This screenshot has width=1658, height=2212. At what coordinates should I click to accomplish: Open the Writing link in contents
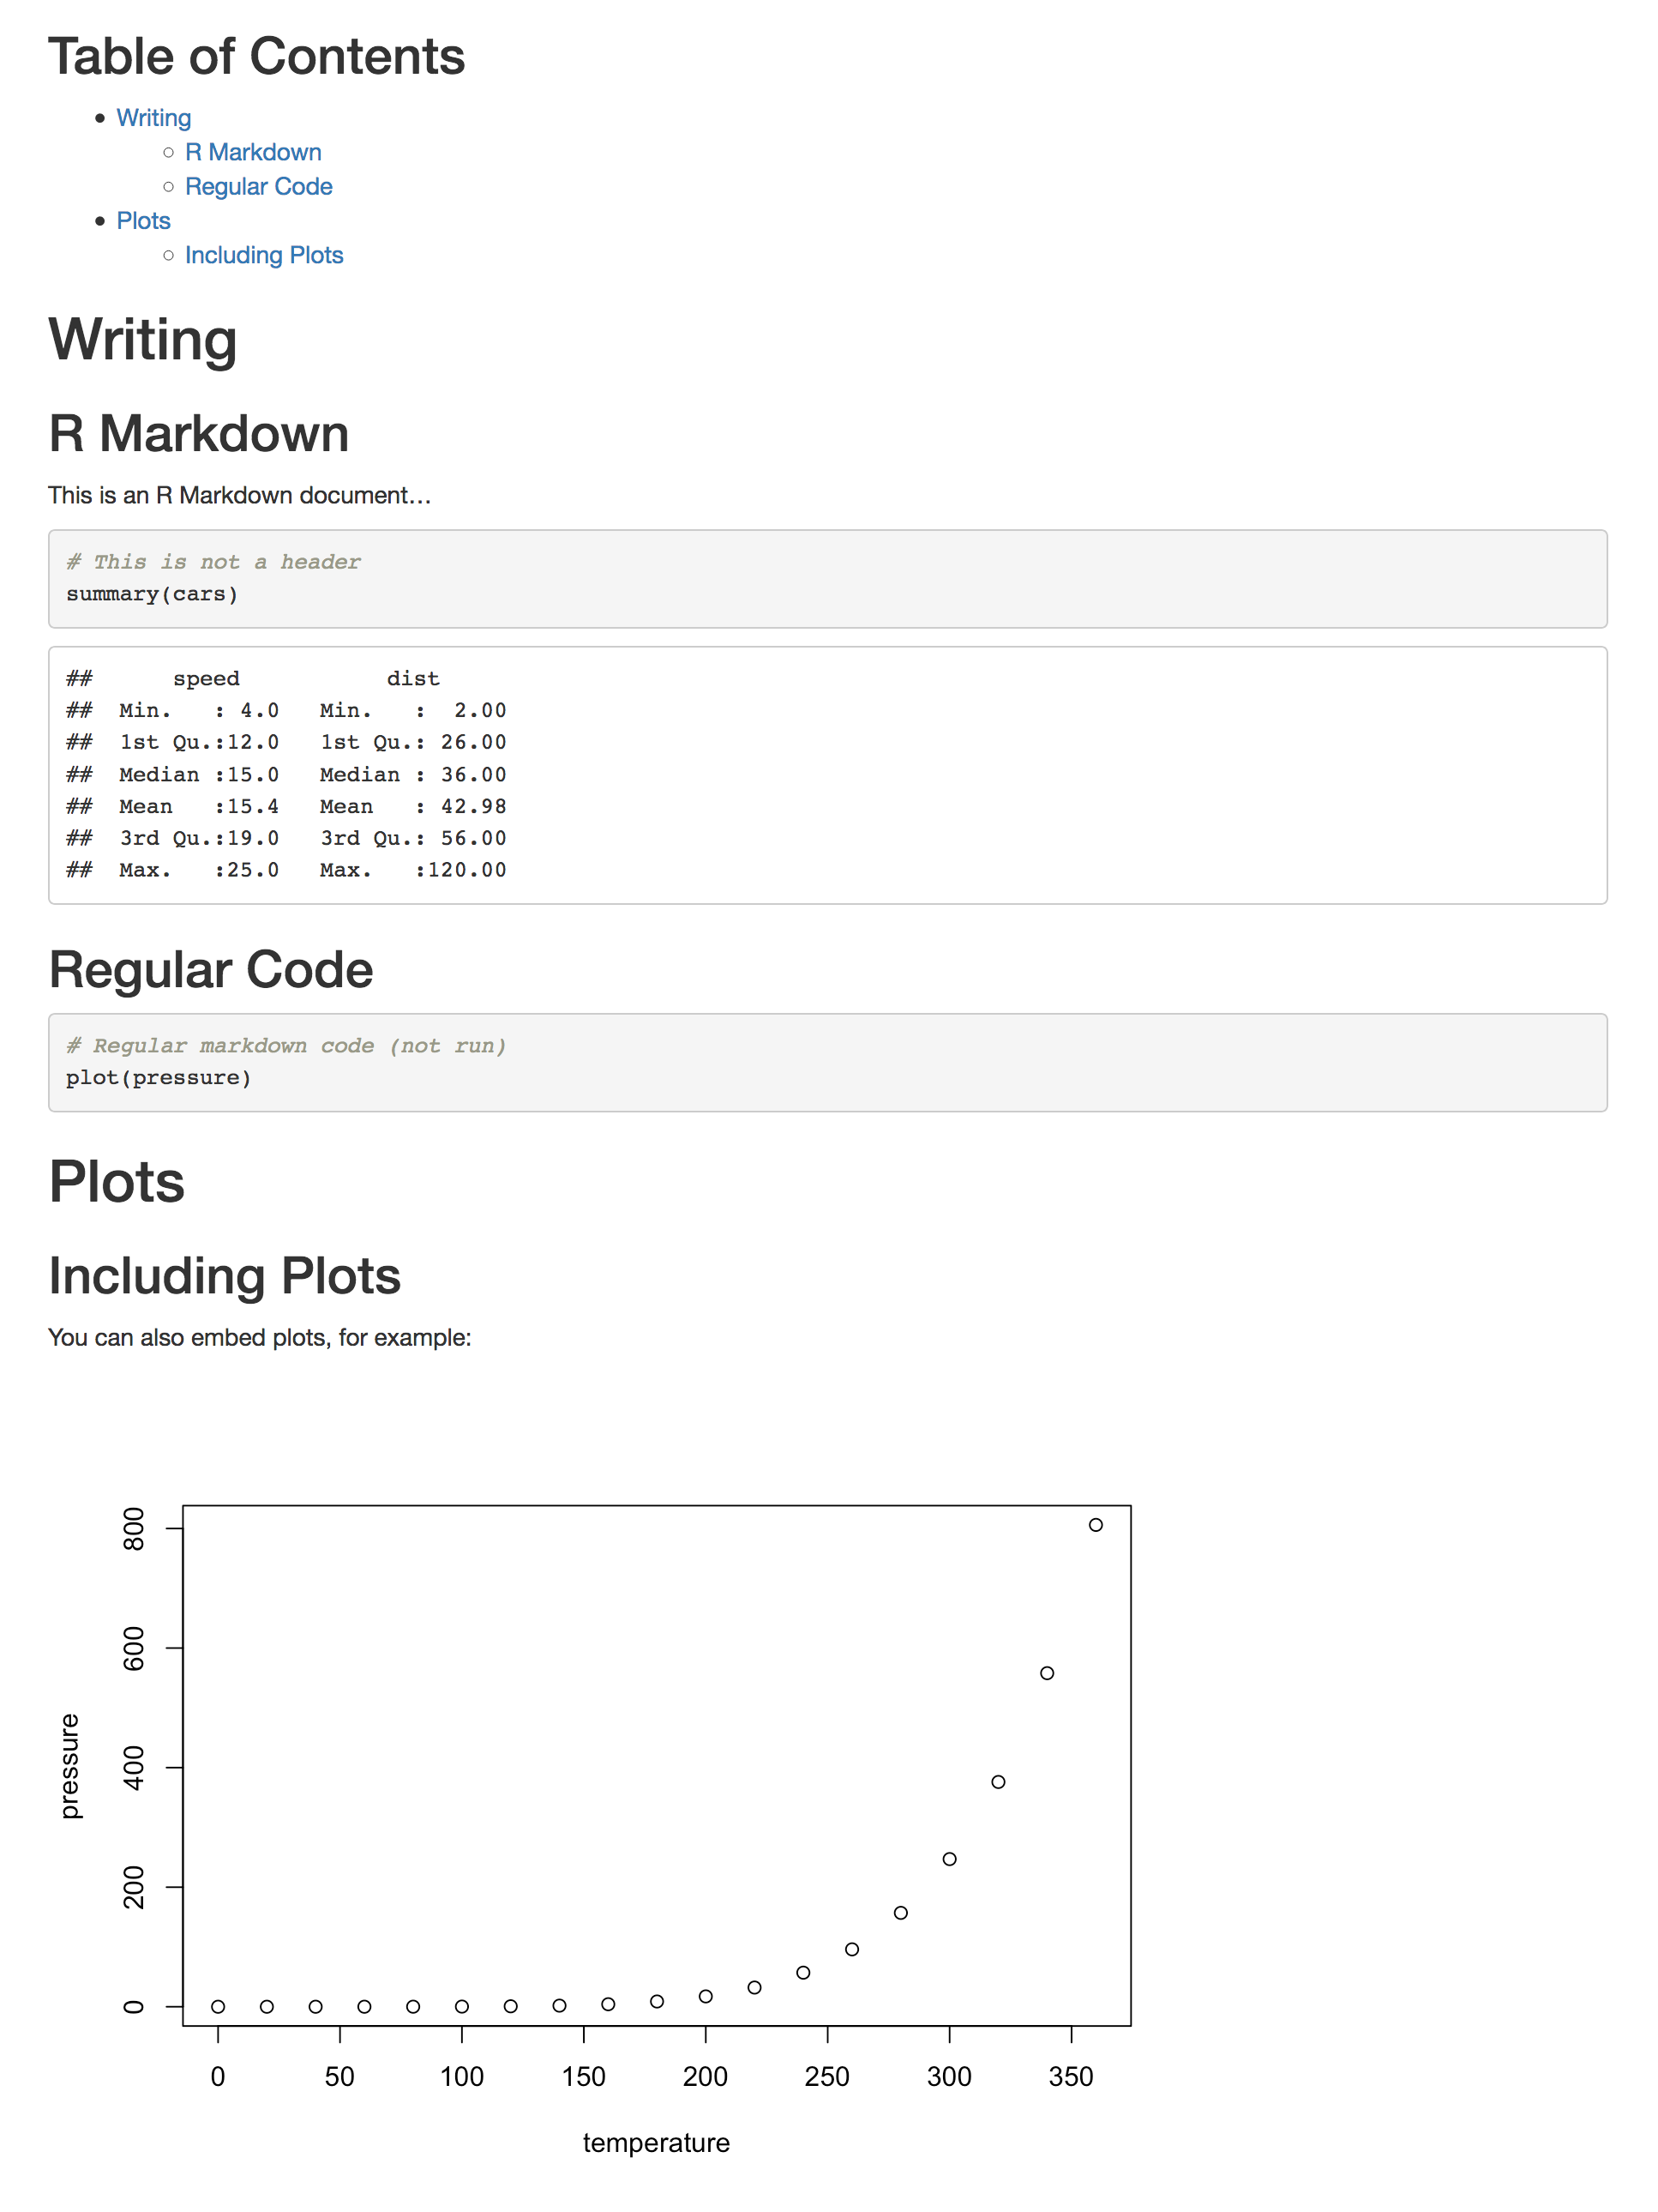pos(153,118)
